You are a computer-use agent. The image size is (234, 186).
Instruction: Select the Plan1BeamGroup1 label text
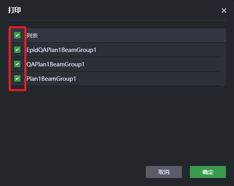51,79
